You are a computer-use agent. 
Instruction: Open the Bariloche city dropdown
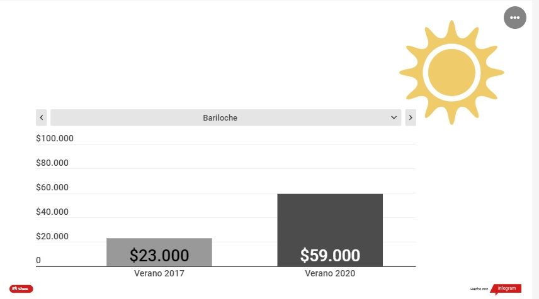click(220, 117)
